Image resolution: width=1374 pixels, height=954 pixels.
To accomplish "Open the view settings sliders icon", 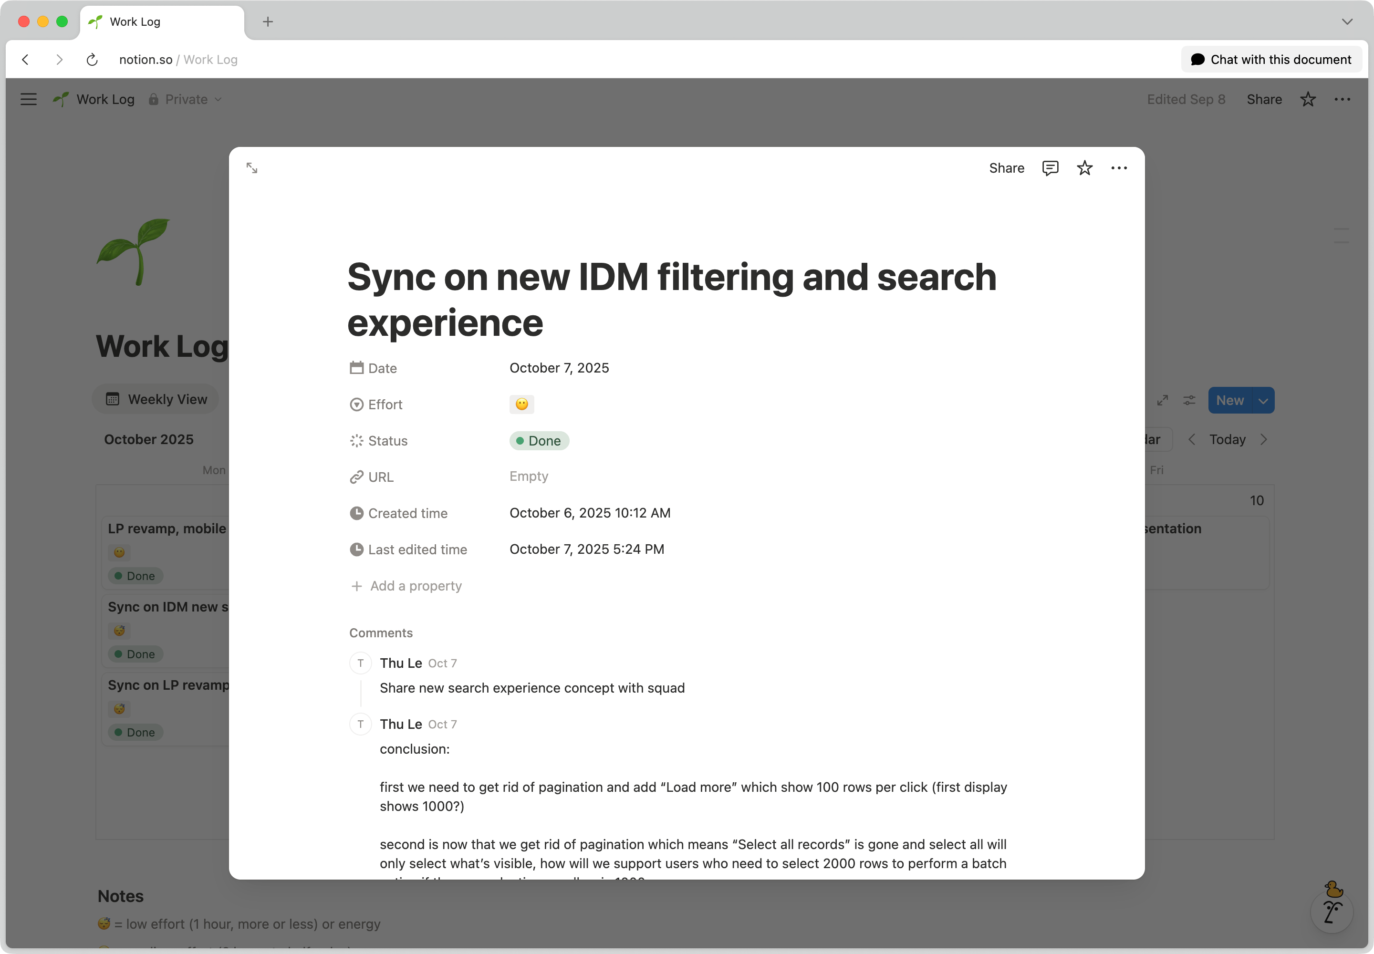I will (1189, 401).
